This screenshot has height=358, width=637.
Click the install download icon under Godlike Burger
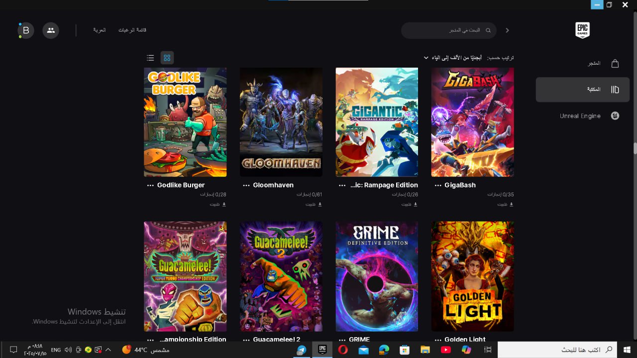point(223,204)
